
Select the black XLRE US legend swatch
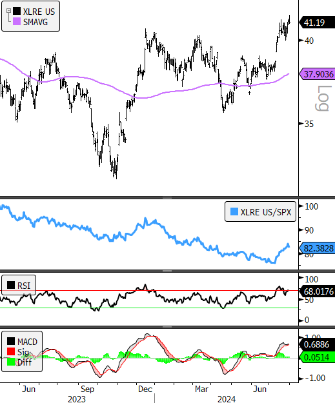tap(17, 12)
